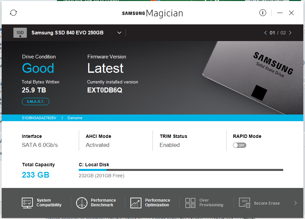
Task: Click the Samsung Magician title logo
Action: point(152,13)
